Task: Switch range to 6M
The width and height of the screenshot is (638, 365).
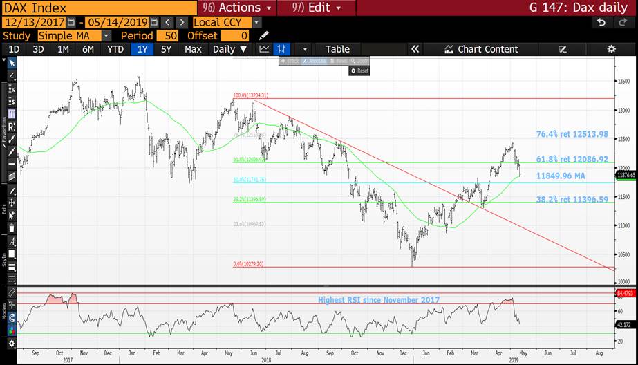Action: click(88, 49)
